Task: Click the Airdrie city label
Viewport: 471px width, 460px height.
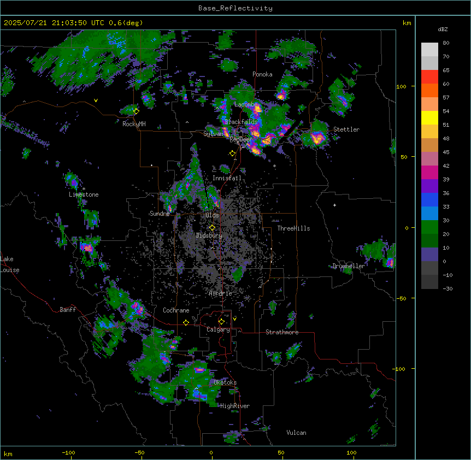Action: (220, 293)
